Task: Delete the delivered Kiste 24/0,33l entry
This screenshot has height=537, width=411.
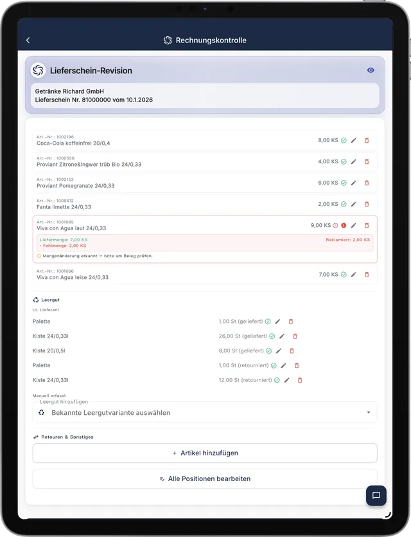Action: 295,336
